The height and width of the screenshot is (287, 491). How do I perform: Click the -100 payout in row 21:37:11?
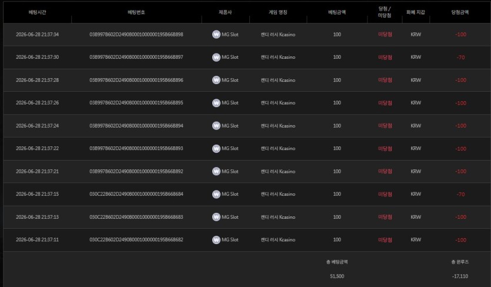tap(460, 240)
